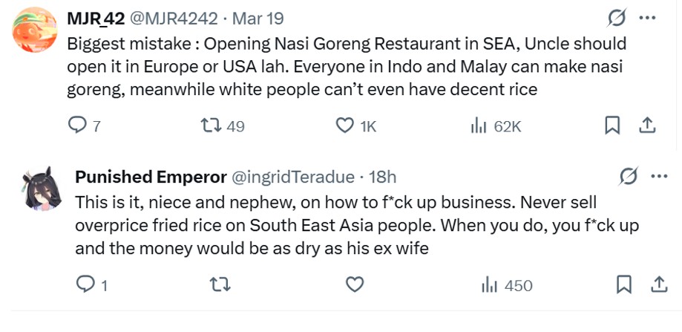Viewport: 682px width, 332px height.
Task: Open more options on Punished Emperor's tweet
Action: point(659,177)
